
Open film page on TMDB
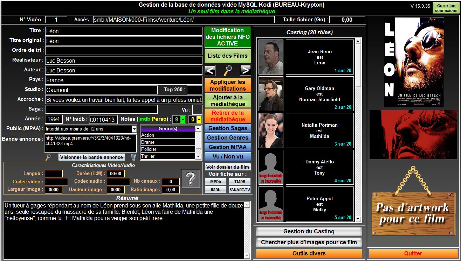tap(240, 182)
